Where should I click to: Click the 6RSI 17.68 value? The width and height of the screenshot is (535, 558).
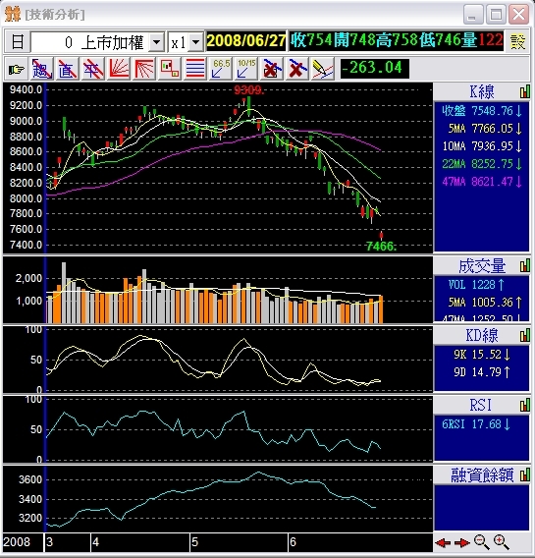click(x=476, y=424)
